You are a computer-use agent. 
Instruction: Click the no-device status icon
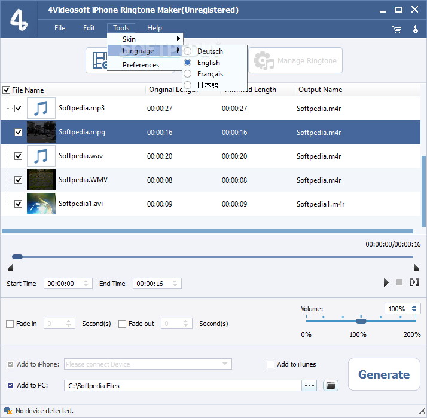pyautogui.click(x=8, y=411)
